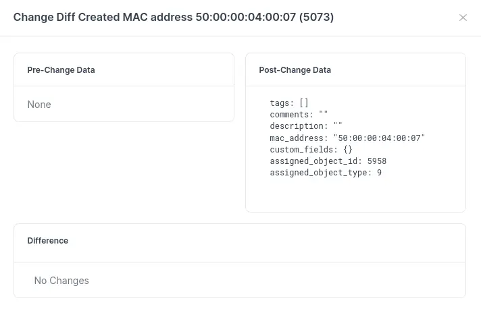Click the assigned_object_type key label

tap(320, 173)
